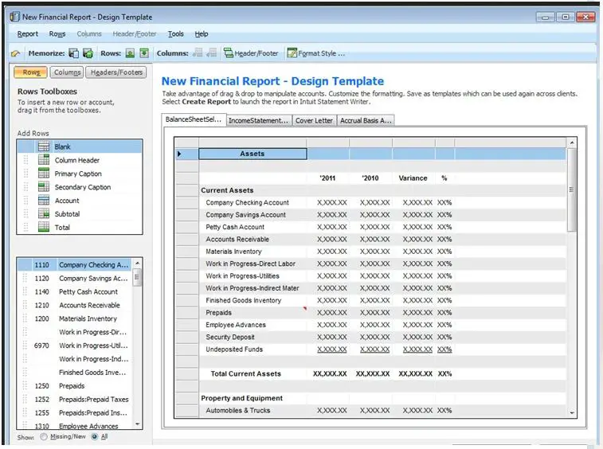Open the Help menu
This screenshot has height=449, width=603.
(x=202, y=33)
